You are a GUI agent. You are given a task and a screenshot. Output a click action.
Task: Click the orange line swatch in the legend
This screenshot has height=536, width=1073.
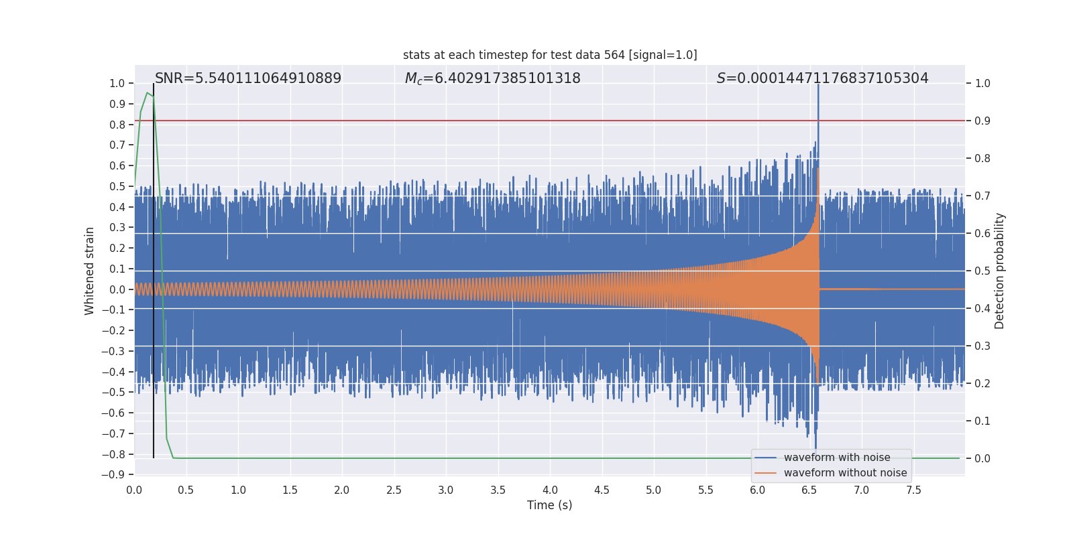pos(765,473)
